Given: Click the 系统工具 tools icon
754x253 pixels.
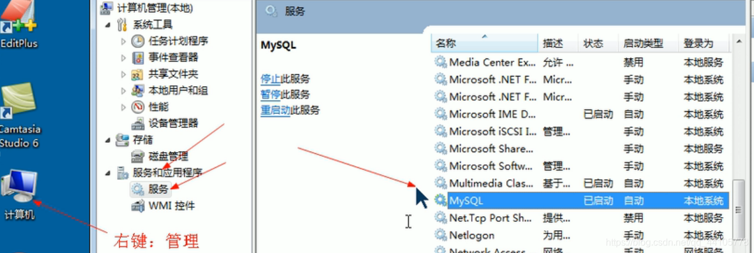Looking at the screenshot, I should pyautogui.click(x=122, y=25).
